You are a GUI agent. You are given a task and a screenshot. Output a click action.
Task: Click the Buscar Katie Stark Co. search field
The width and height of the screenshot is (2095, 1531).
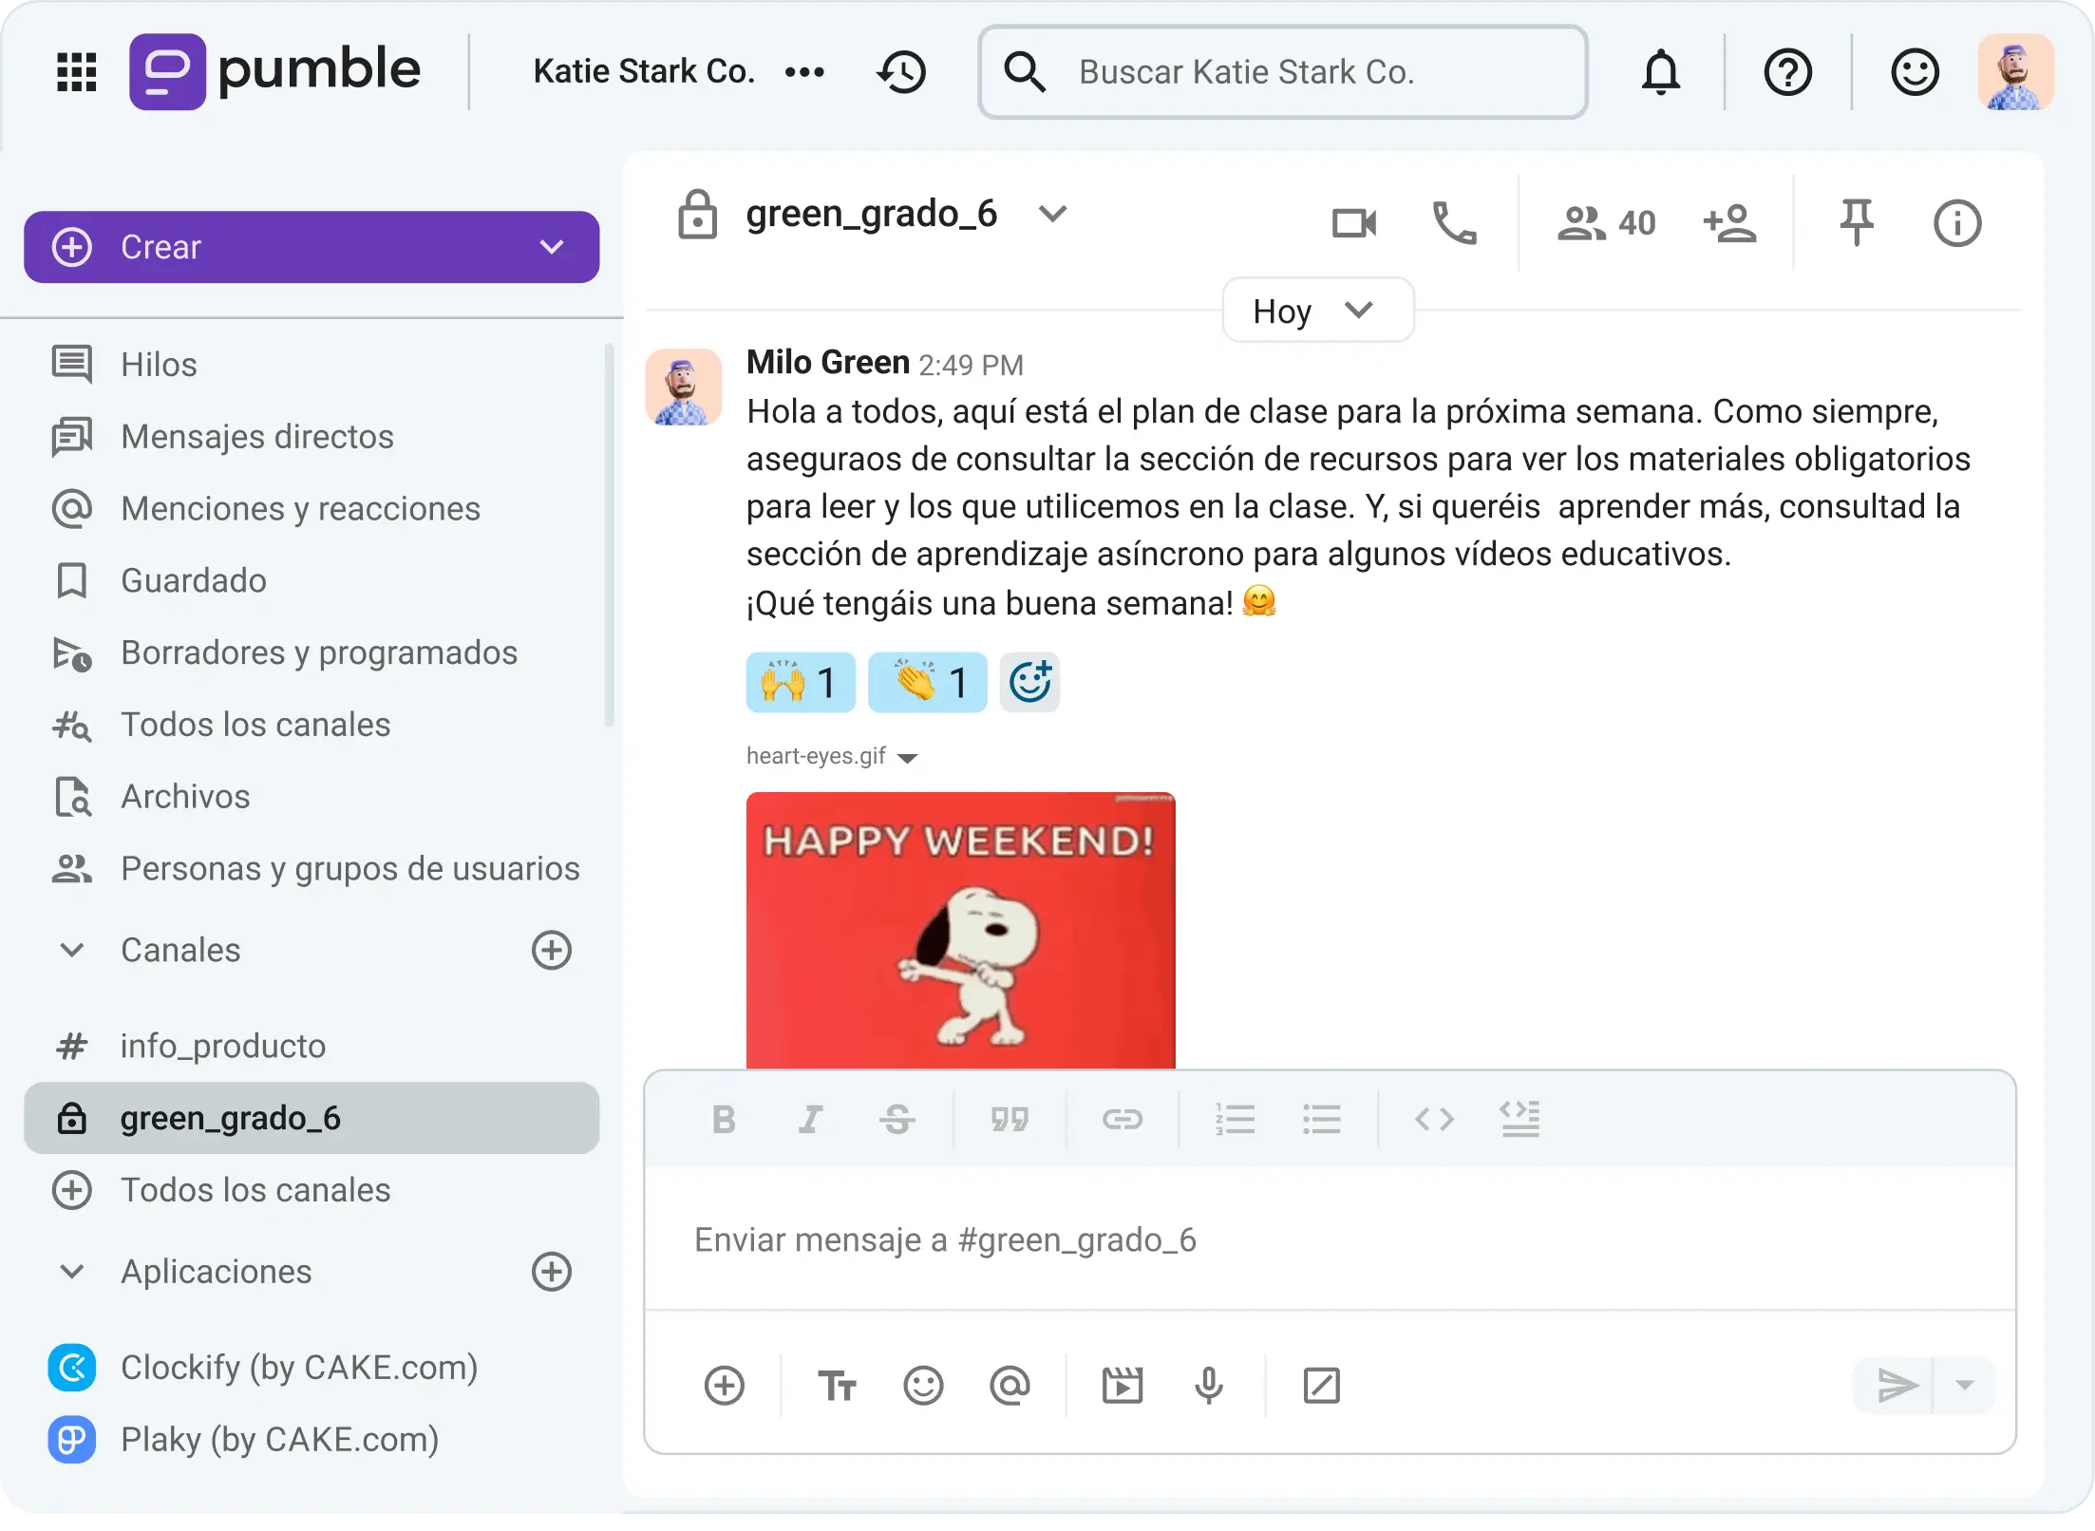(1283, 72)
